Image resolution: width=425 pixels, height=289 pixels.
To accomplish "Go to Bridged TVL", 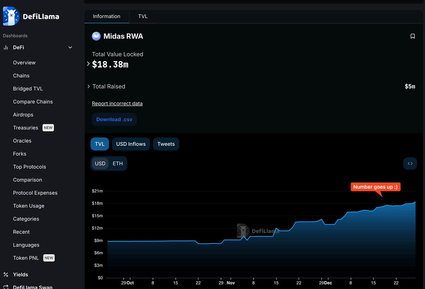I will 28,89.
